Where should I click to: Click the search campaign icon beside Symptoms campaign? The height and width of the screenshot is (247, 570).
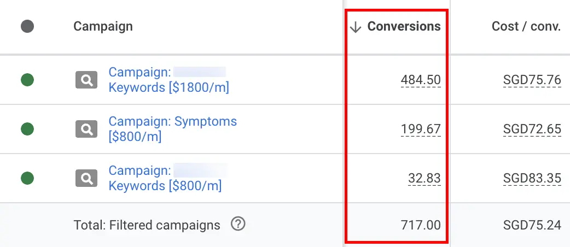point(86,130)
